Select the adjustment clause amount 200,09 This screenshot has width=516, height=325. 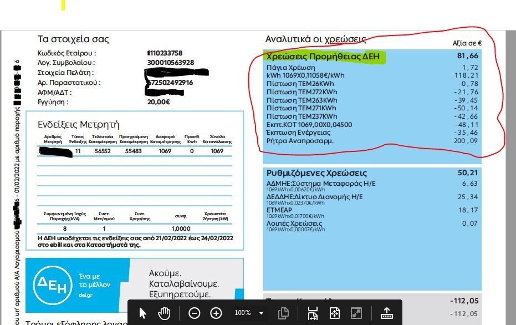[466, 141]
